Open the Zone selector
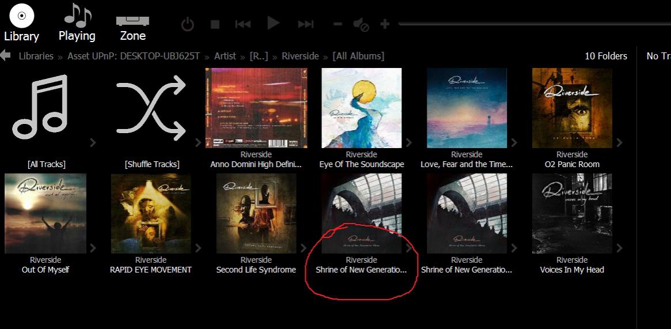This screenshot has width=671, height=329. [x=132, y=24]
